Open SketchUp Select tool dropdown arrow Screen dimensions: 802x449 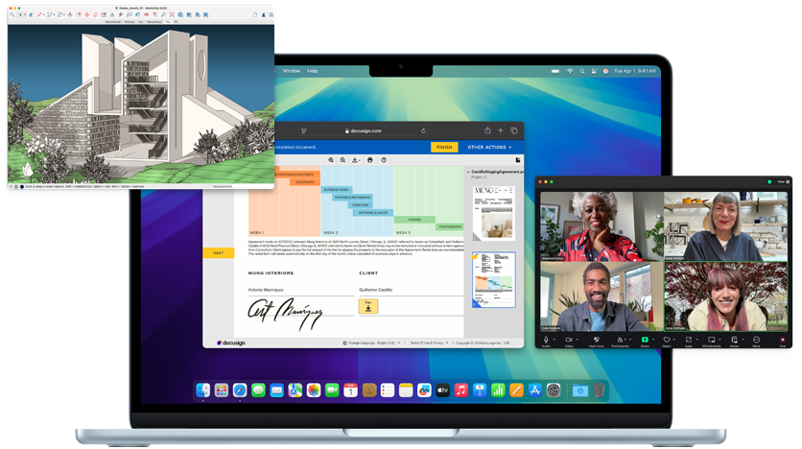pyautogui.click(x=25, y=14)
